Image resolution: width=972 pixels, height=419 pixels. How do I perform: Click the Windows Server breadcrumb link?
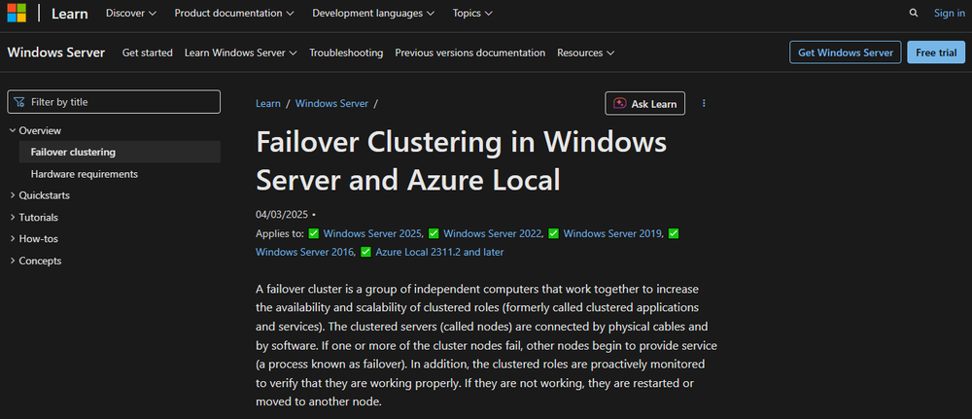(331, 103)
